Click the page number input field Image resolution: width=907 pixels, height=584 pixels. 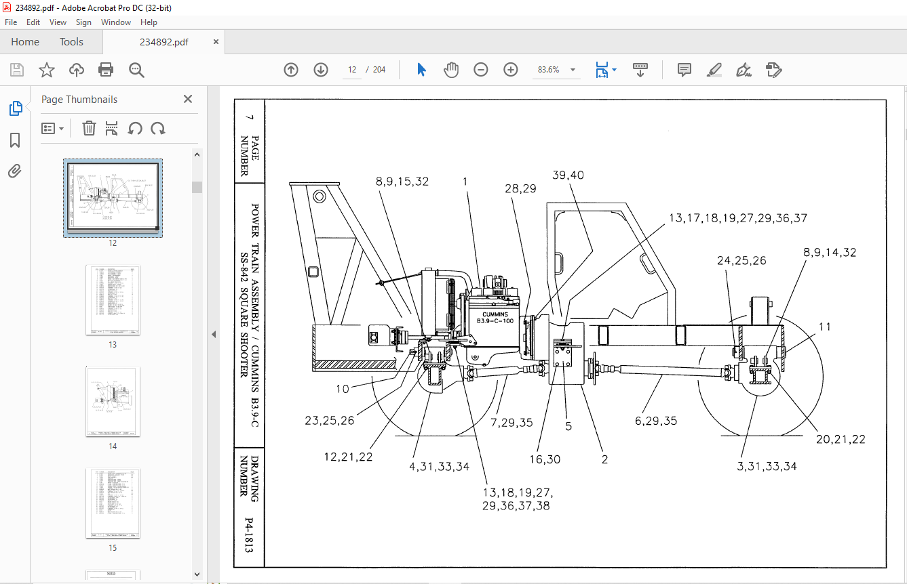tap(352, 70)
